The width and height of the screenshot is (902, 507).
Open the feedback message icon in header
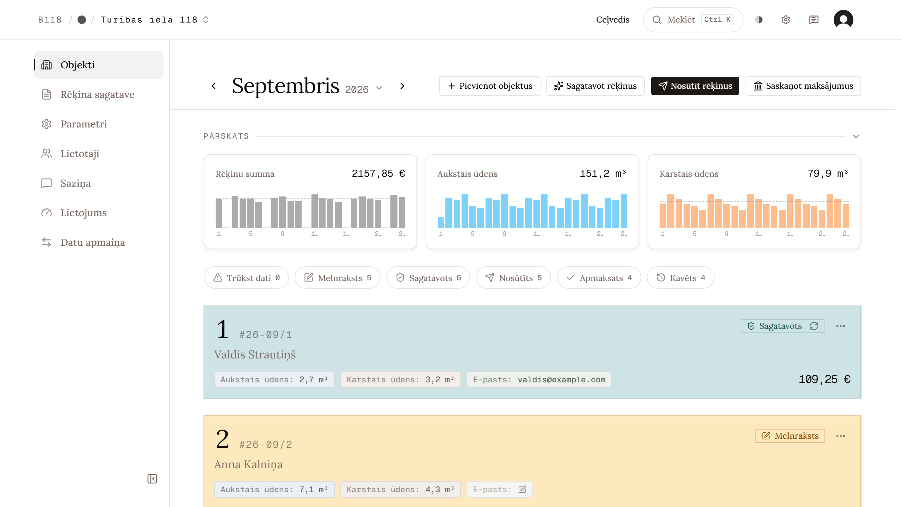pos(814,20)
